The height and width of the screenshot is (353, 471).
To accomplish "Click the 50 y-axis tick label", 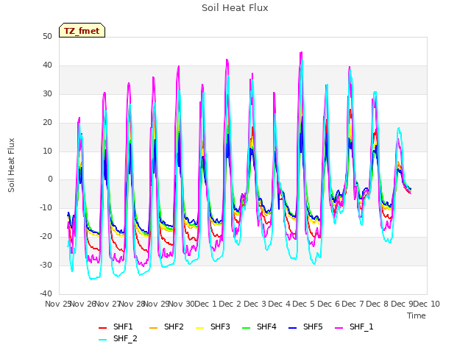I will 47,37.
